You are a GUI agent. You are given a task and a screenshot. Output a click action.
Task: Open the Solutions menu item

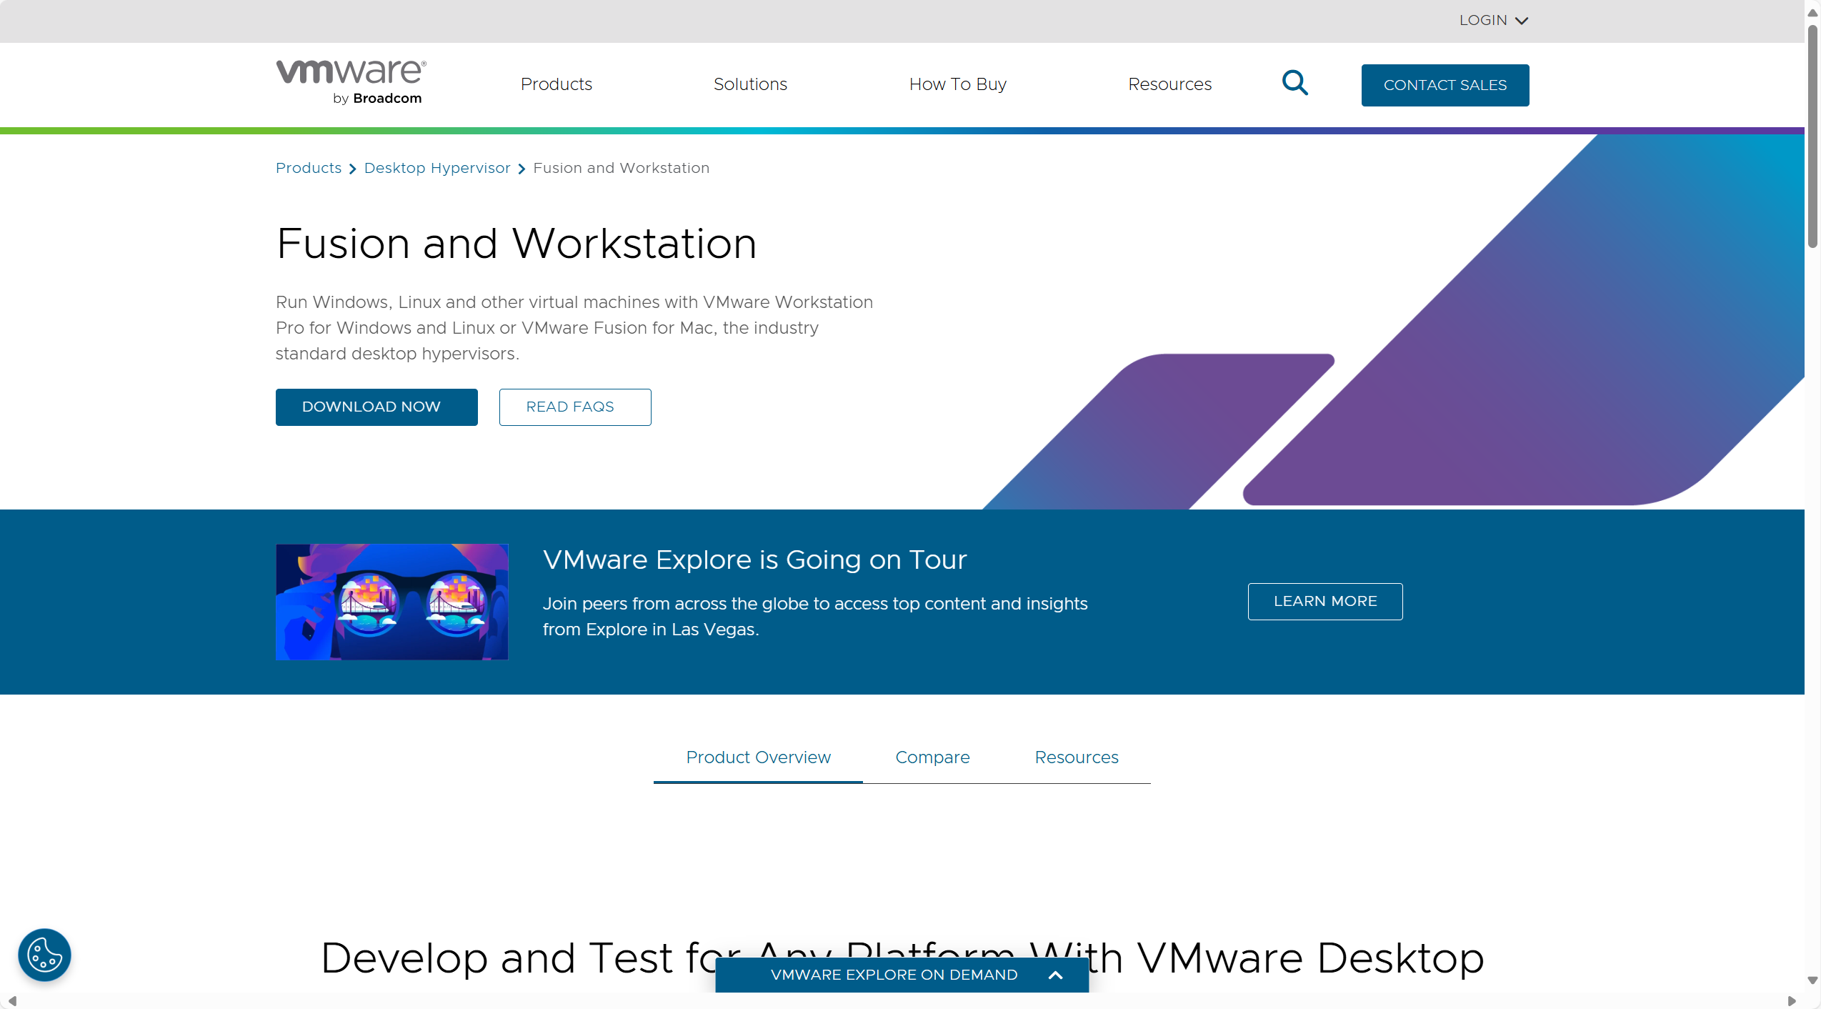pos(749,84)
